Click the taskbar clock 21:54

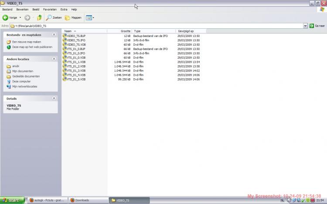click(320, 200)
